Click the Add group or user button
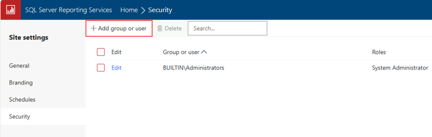432x137 pixels. click(x=119, y=28)
